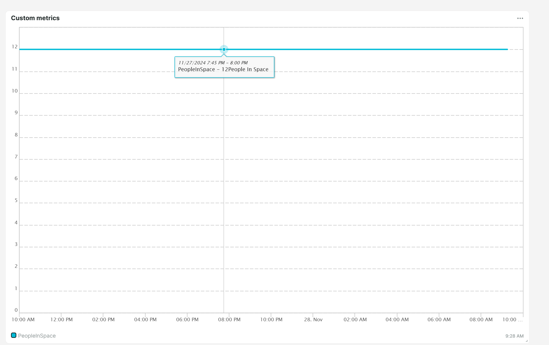Click the 06:00 AM x-axis label

(x=439, y=319)
